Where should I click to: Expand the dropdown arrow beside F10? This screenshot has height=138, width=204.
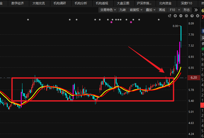click(179, 10)
